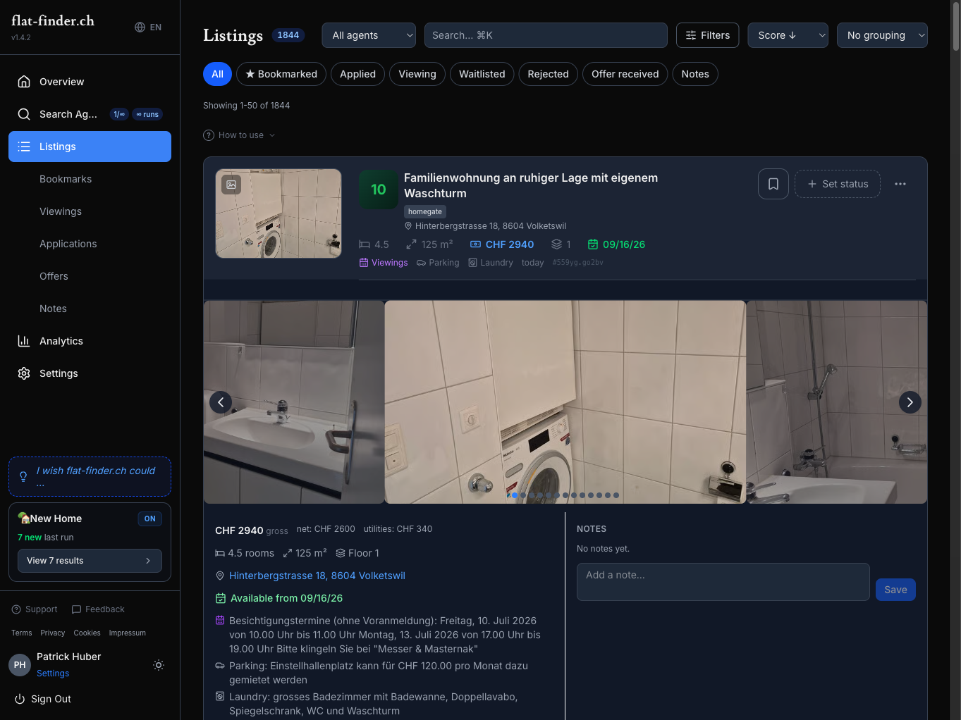Viewport: 961px width, 720px height.
Task: Click the 1844 listings count badge
Action: coord(288,35)
